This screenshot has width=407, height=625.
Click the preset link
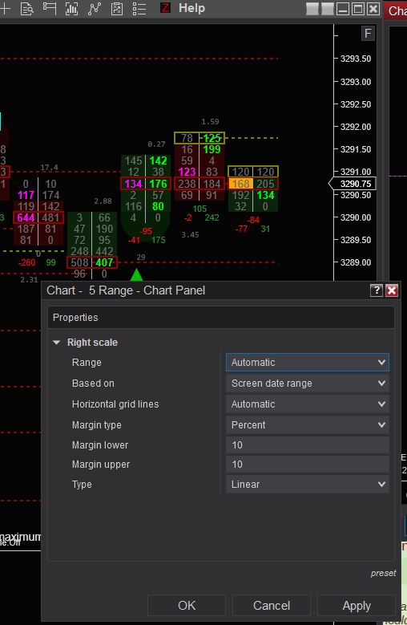tap(383, 573)
